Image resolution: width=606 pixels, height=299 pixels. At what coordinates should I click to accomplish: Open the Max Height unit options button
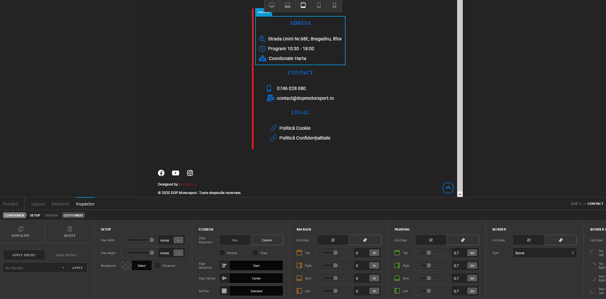[179, 253]
